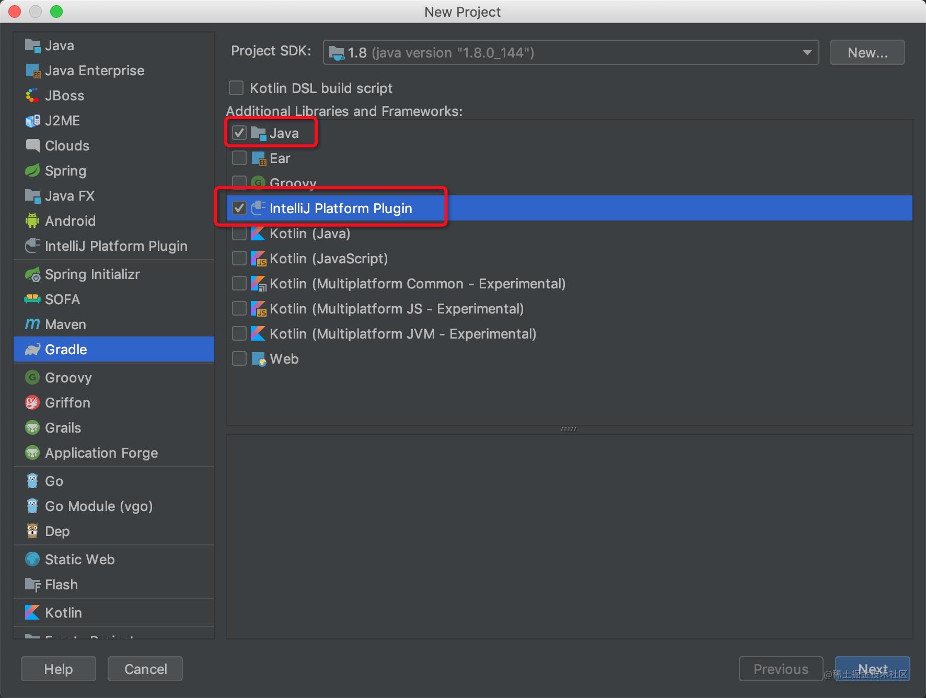Cancel the New Project dialog
This screenshot has height=698, width=926.
145,669
